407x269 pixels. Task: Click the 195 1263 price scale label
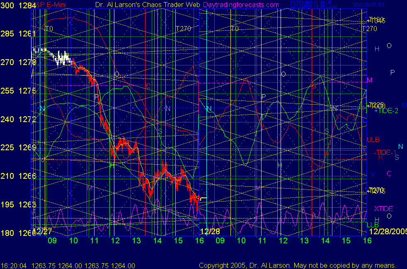[x=18, y=204]
